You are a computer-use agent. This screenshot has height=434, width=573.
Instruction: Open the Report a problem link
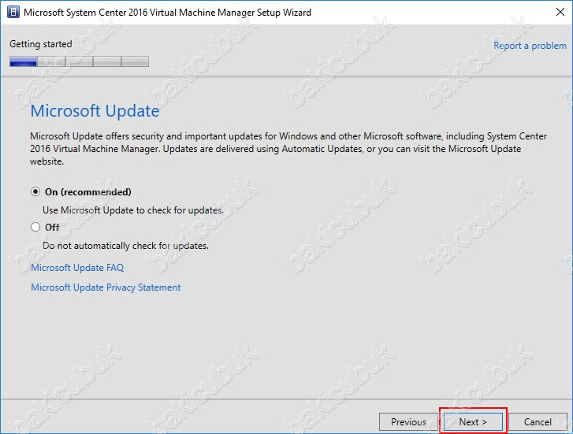pos(530,46)
